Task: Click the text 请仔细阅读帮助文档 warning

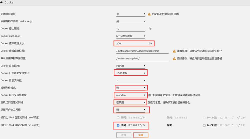Action: (x=174, y=95)
